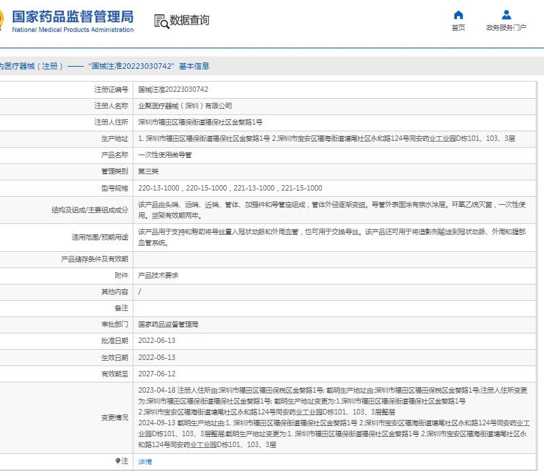The height and width of the screenshot is (475, 544).
Task: Click the 国家药品监督管理局 logo title
Action: pyautogui.click(x=73, y=16)
